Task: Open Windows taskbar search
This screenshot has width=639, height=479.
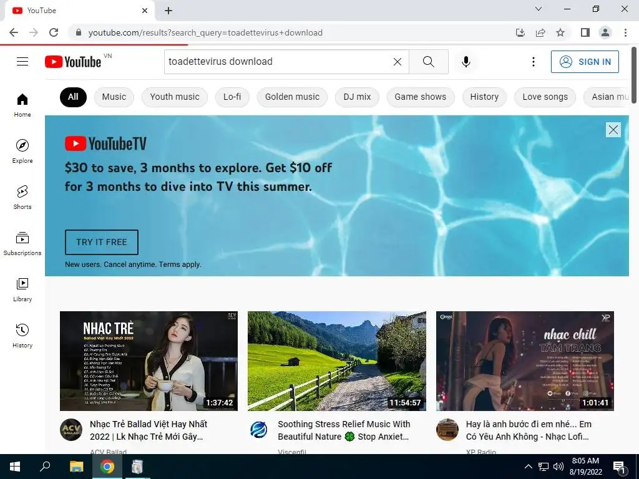Action: click(x=45, y=467)
